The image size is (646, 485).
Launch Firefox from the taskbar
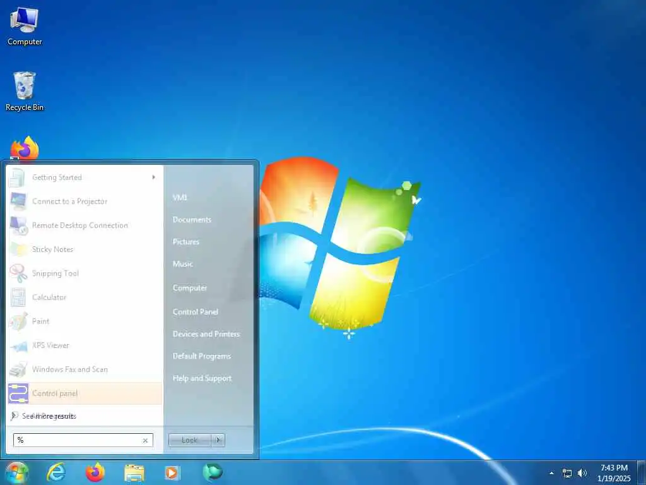click(95, 472)
